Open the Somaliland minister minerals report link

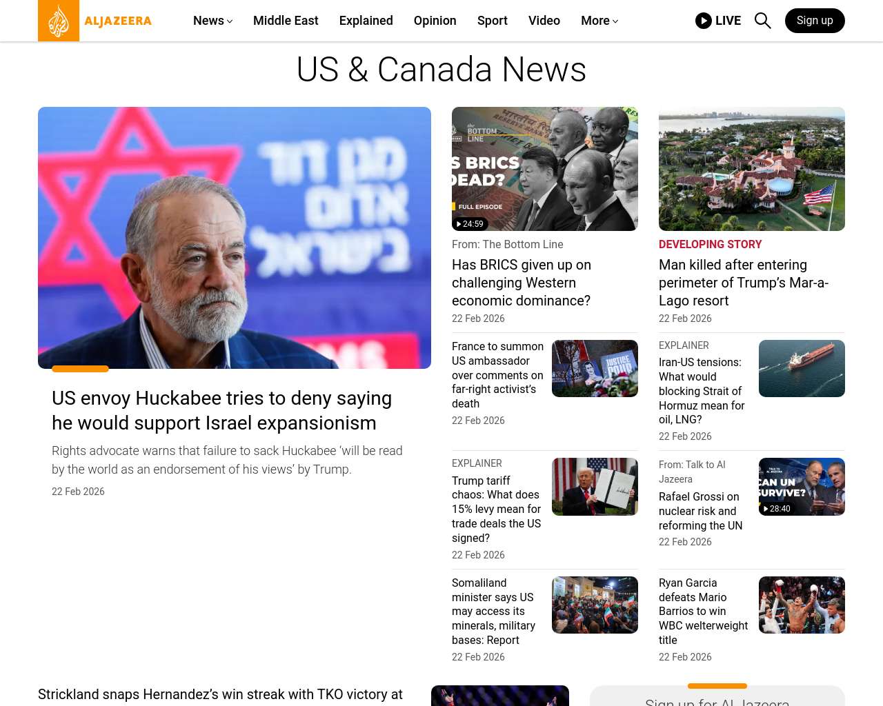(493, 612)
